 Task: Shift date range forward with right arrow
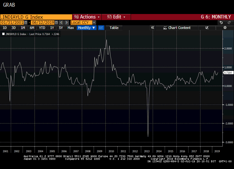pyautogui.click(x=66, y=23)
